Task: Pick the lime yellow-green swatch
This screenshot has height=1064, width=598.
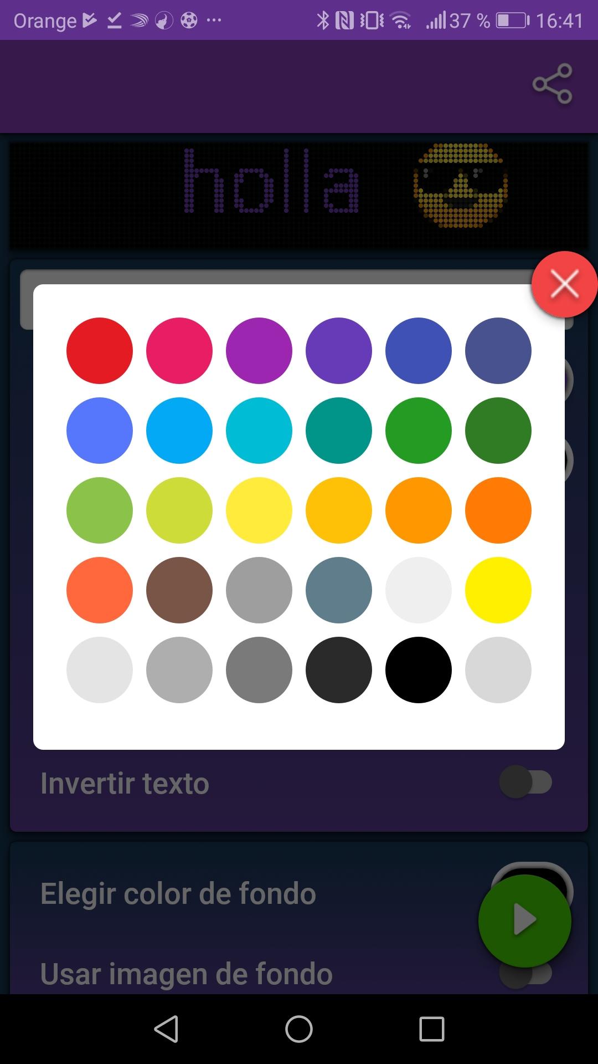Action: tap(179, 510)
